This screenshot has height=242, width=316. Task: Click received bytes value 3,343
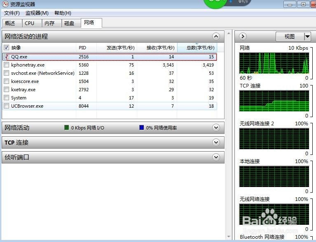click(x=168, y=65)
